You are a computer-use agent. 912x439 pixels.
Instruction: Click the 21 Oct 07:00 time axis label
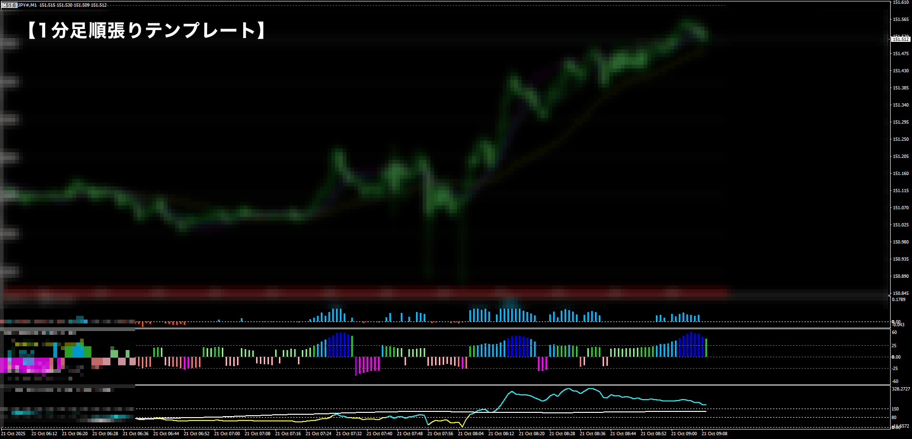[x=227, y=434]
